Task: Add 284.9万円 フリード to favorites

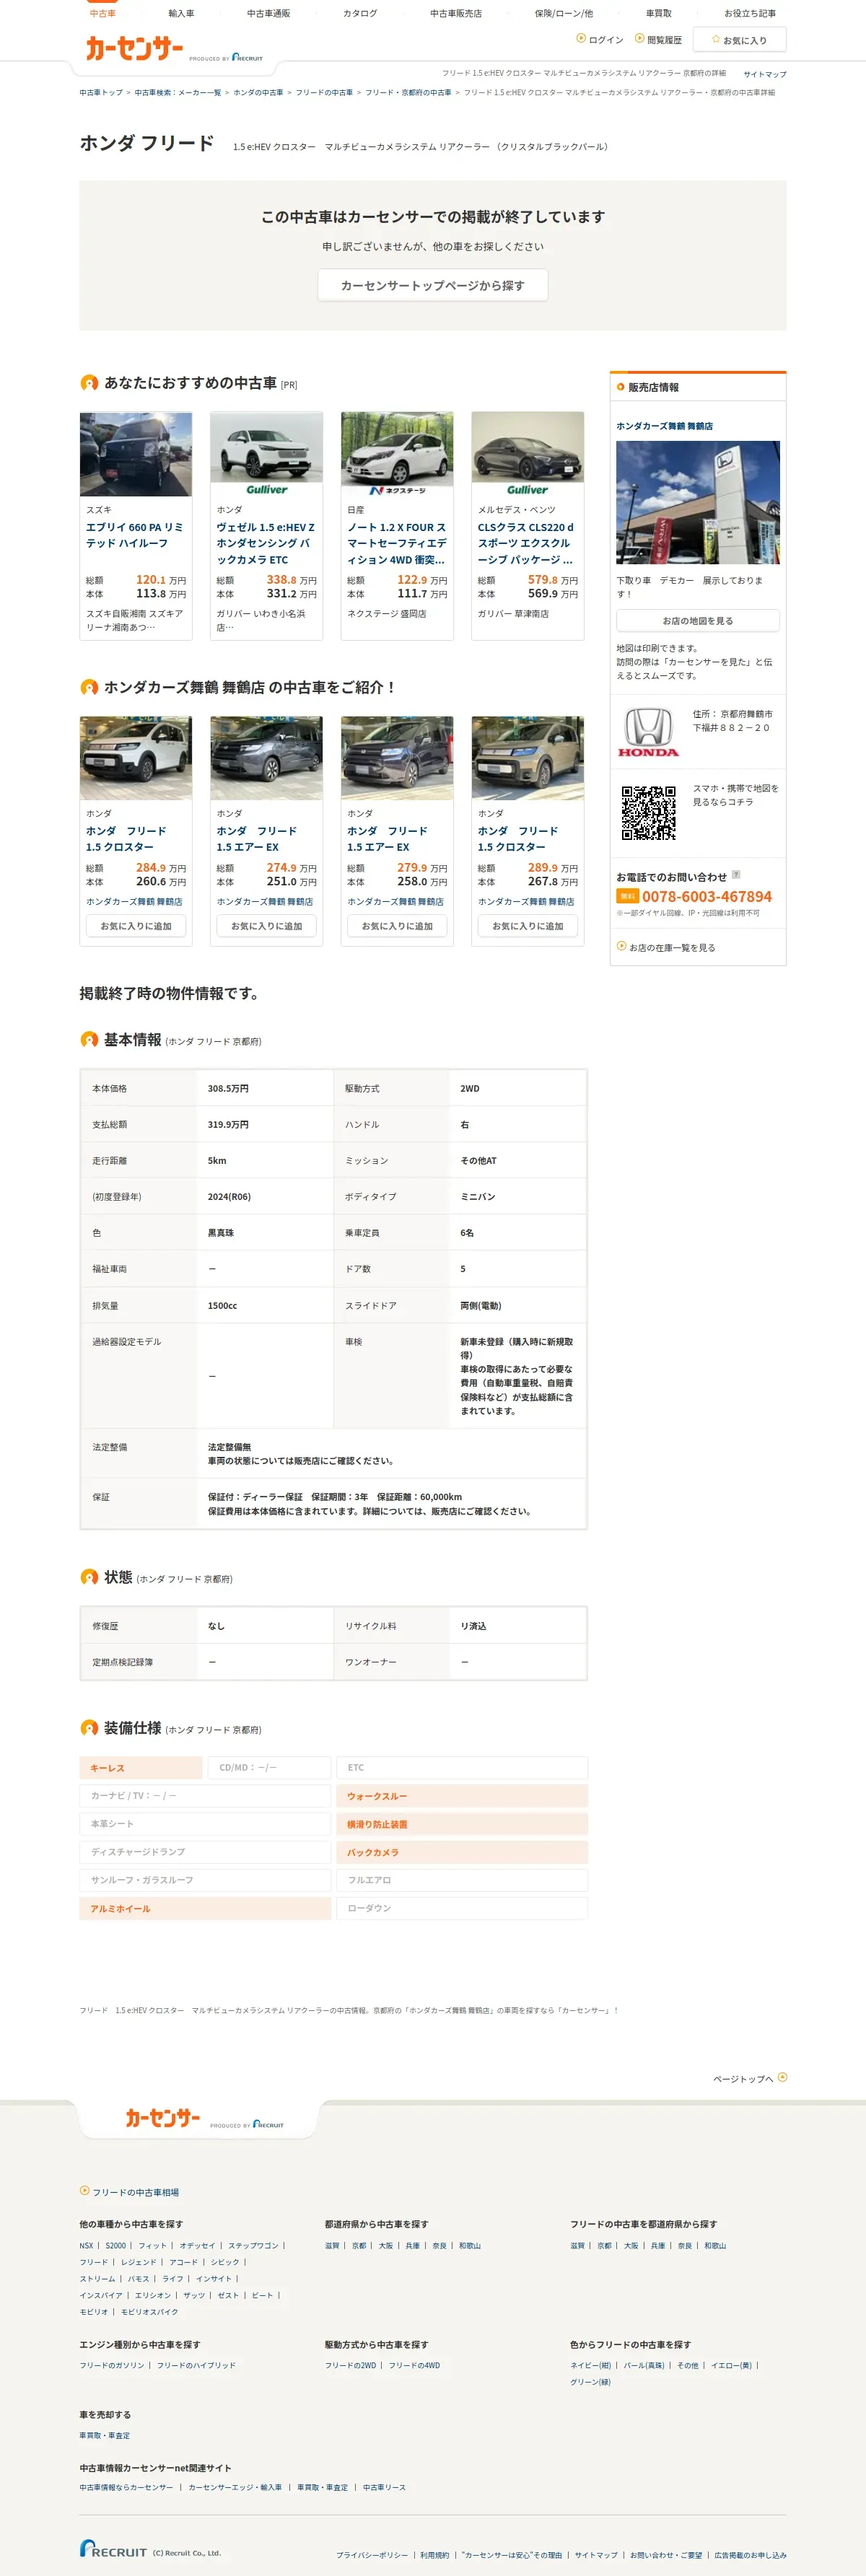Action: [x=136, y=926]
